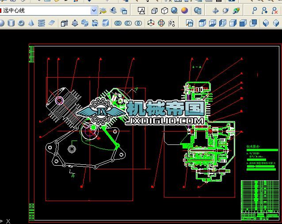
Task: Select the Pyramid solid tool
Action: click(31, 23)
